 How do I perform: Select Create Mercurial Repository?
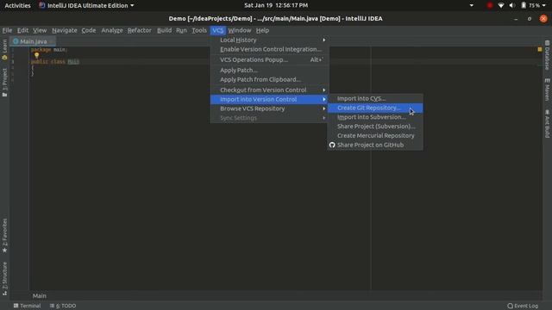pos(375,136)
